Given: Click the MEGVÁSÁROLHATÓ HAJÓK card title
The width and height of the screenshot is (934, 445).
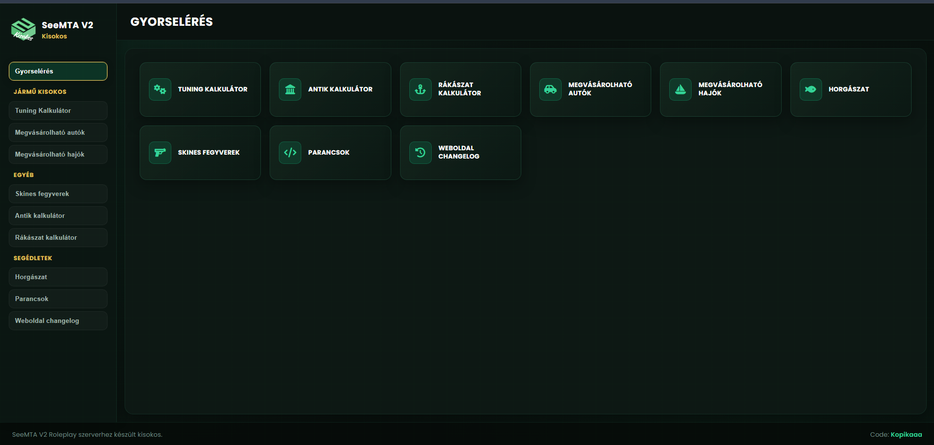Looking at the screenshot, I should (x=730, y=89).
